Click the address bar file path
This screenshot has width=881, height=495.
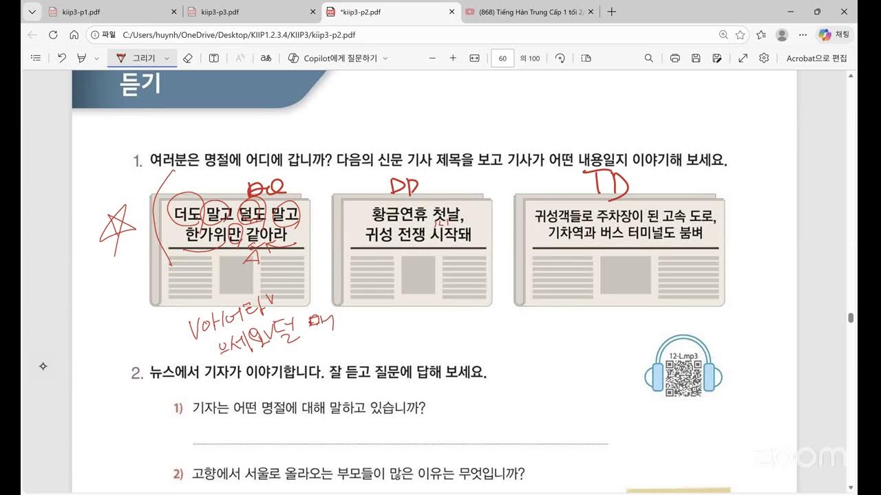239,34
